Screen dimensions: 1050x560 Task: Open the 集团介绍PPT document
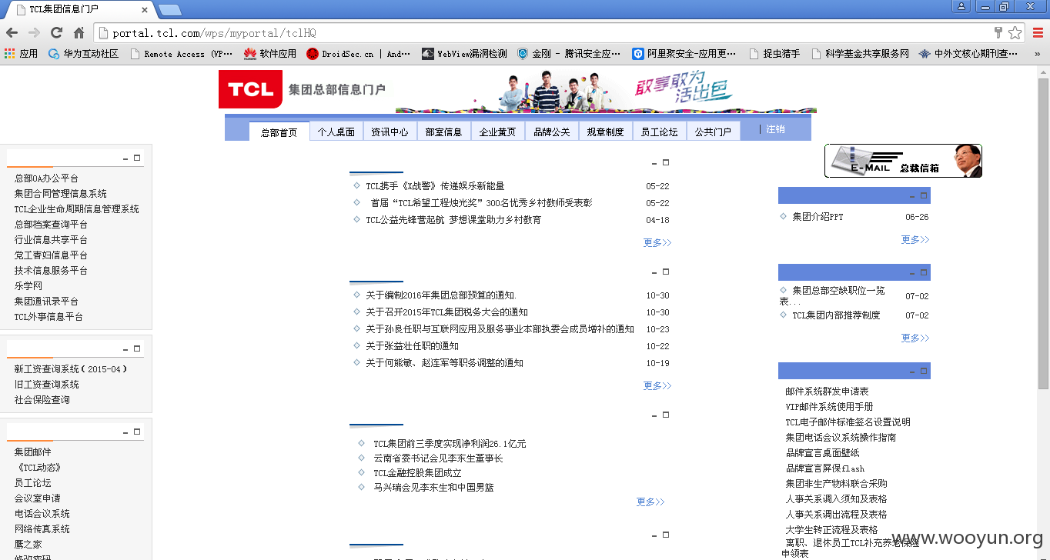click(x=818, y=217)
